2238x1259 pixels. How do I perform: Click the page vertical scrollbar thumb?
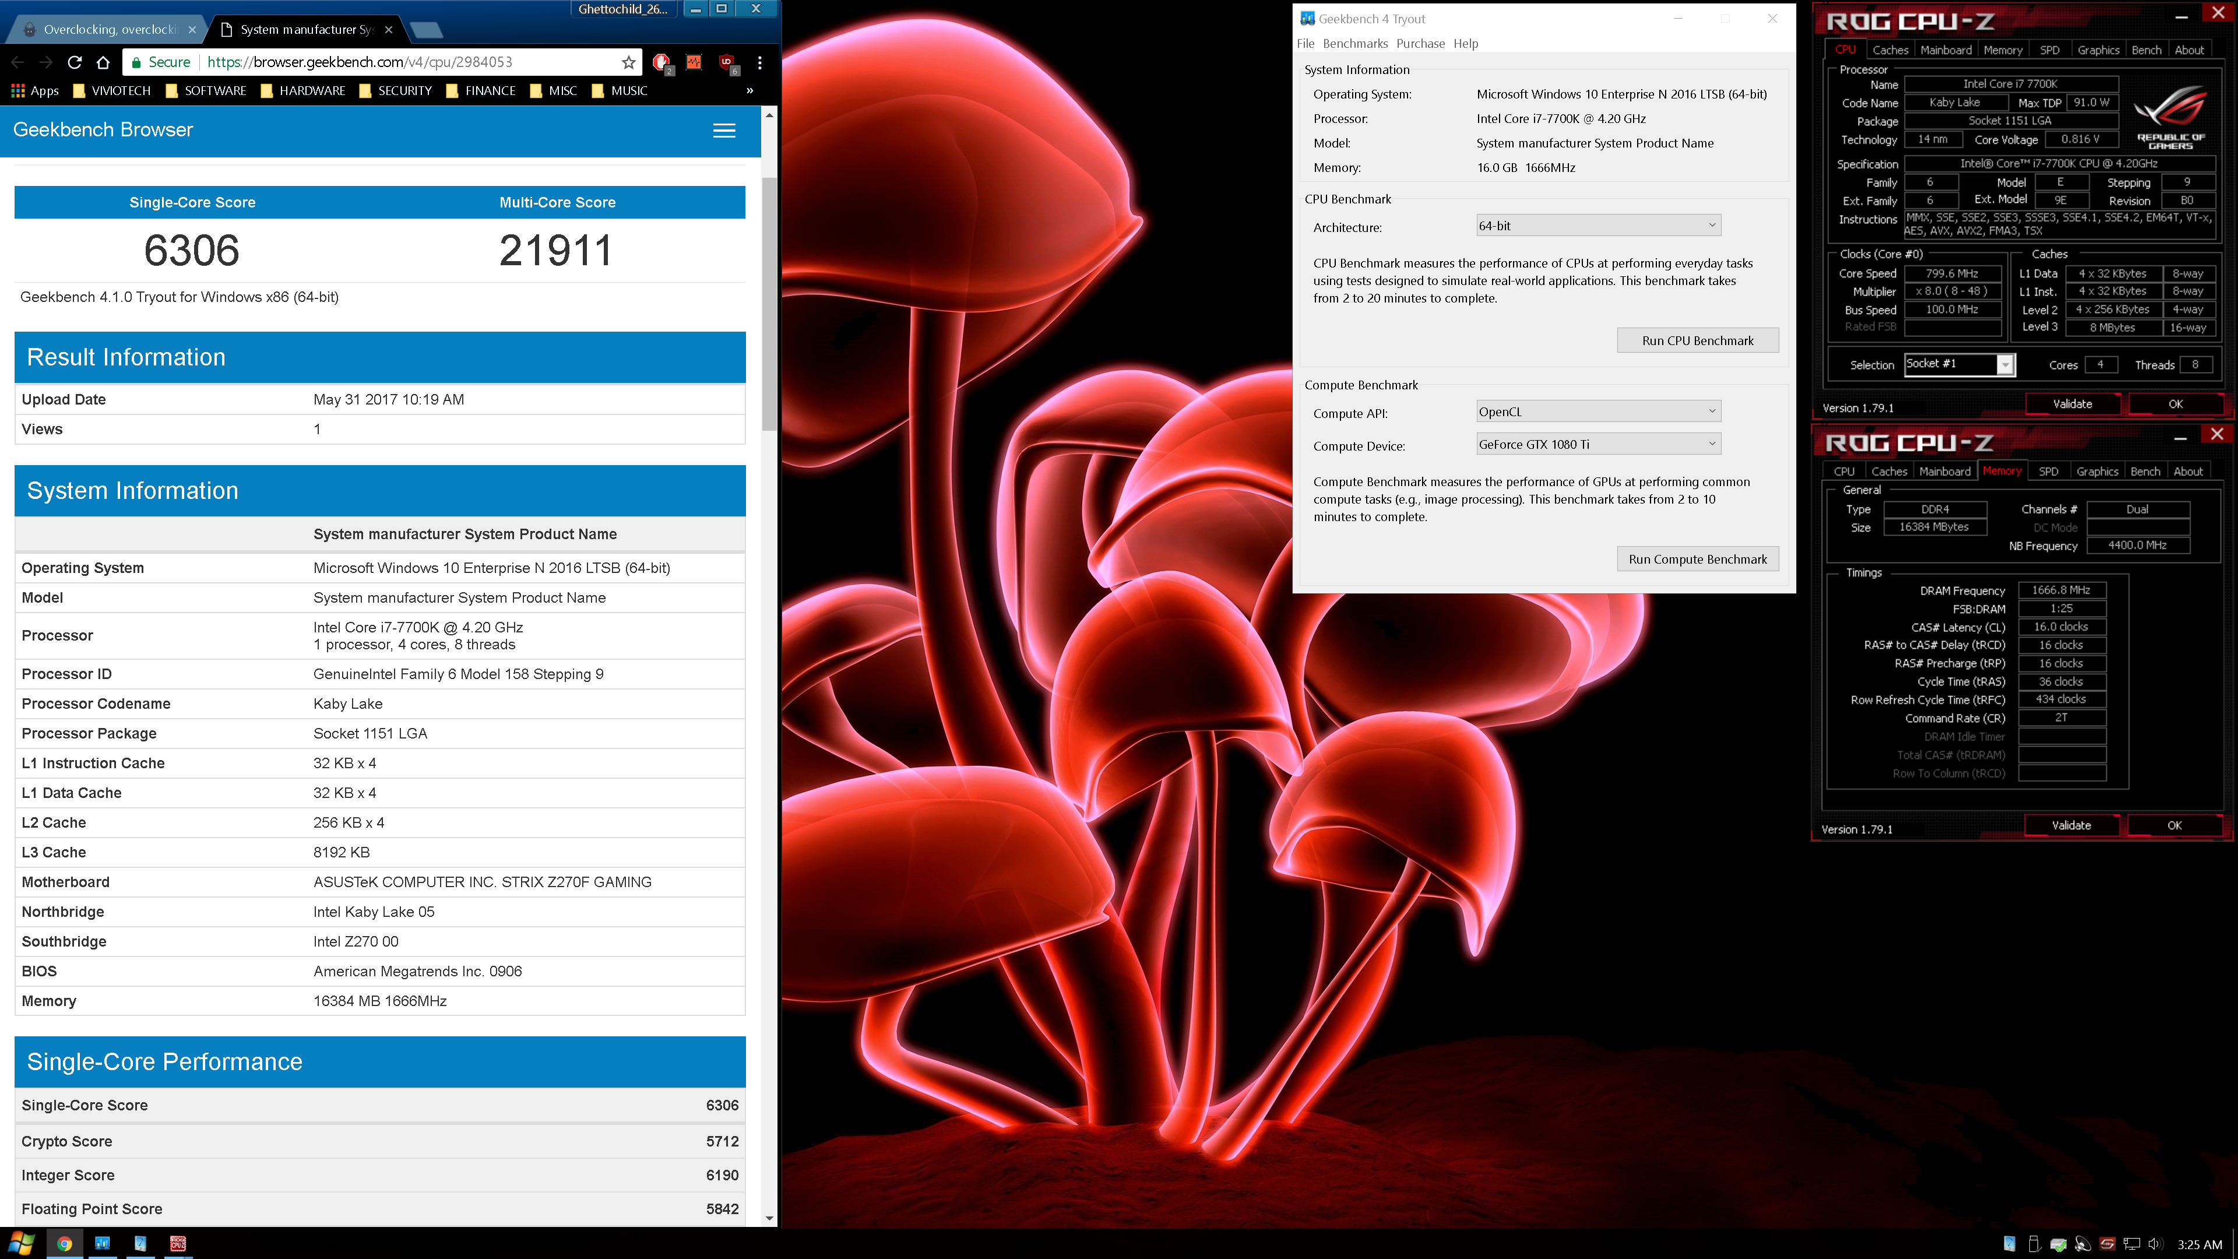[769, 304]
